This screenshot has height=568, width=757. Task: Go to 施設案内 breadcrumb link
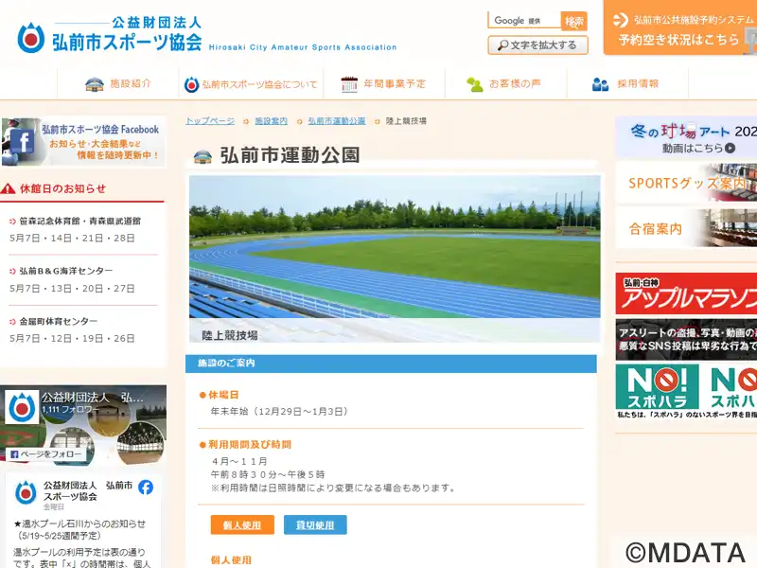tap(271, 121)
